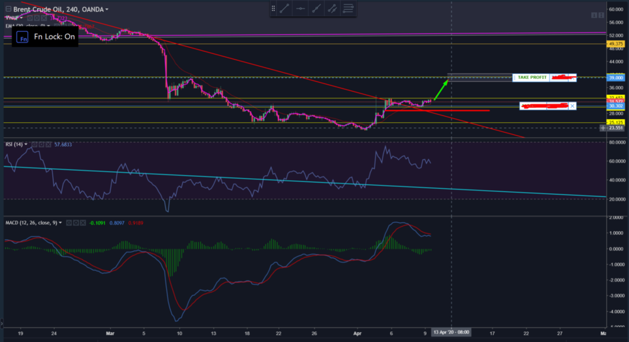Collapse the chart legend box beside Brent Crude Oil
The height and width of the screenshot is (342, 629).
[8, 9]
